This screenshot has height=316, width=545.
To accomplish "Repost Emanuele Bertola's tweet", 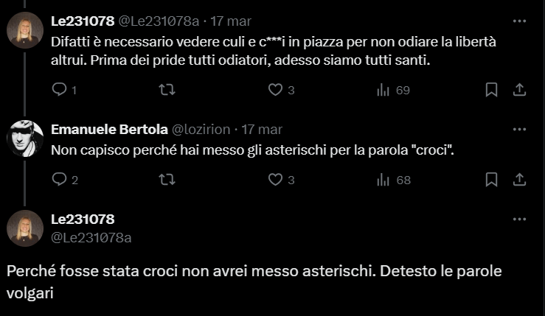I will tap(167, 179).
